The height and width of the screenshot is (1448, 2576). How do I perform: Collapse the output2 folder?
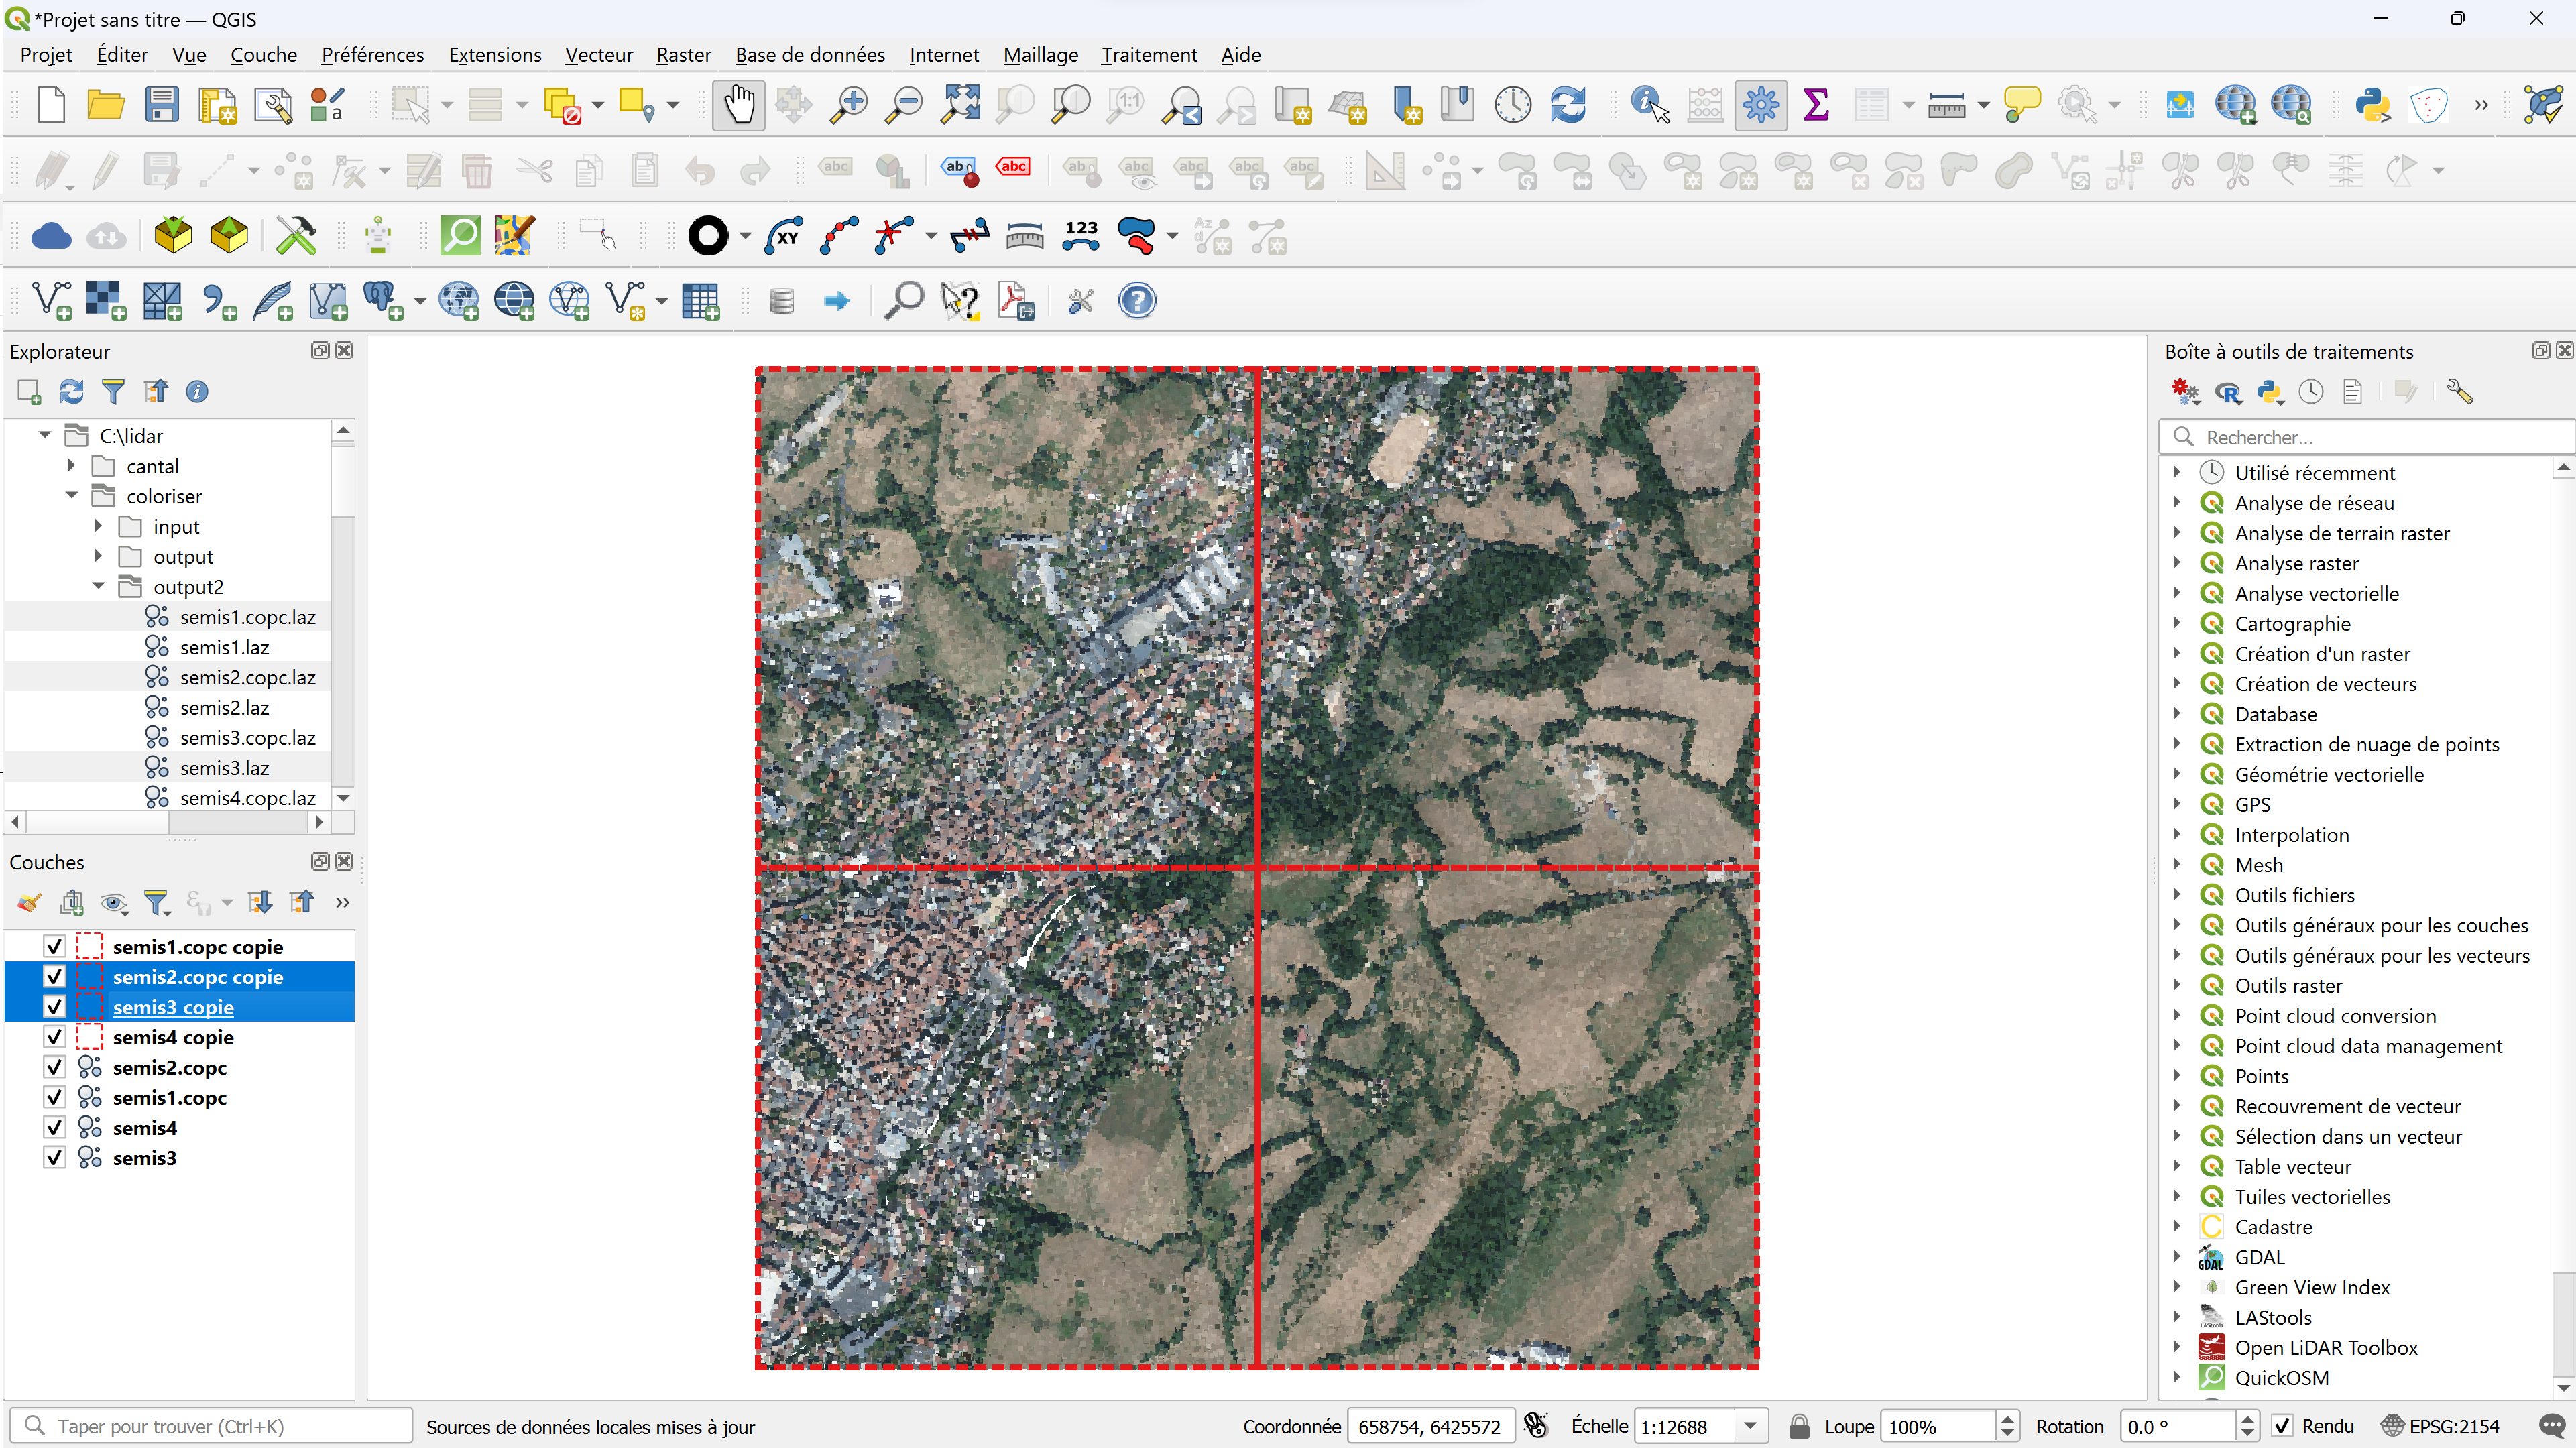tap(98, 587)
